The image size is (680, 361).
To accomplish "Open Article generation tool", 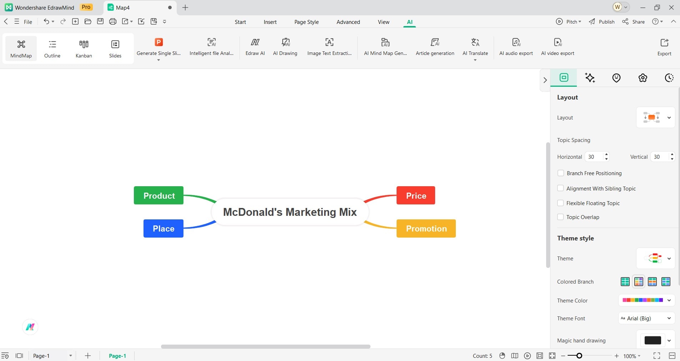I will tap(435, 47).
